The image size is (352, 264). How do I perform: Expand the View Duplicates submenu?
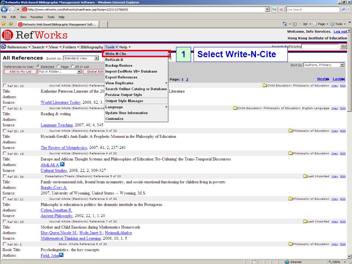pos(136,83)
